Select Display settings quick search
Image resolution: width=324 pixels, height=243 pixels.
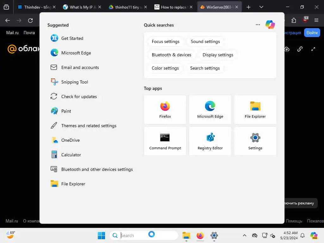click(218, 55)
